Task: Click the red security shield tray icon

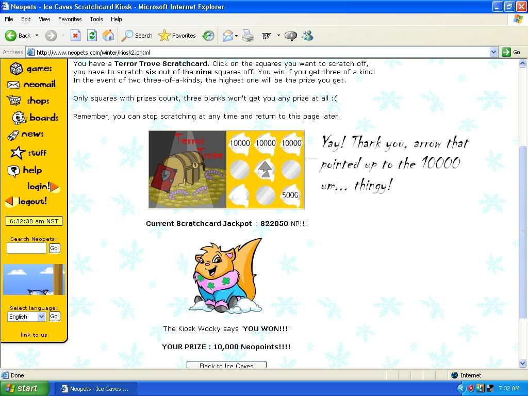Action: click(x=471, y=388)
